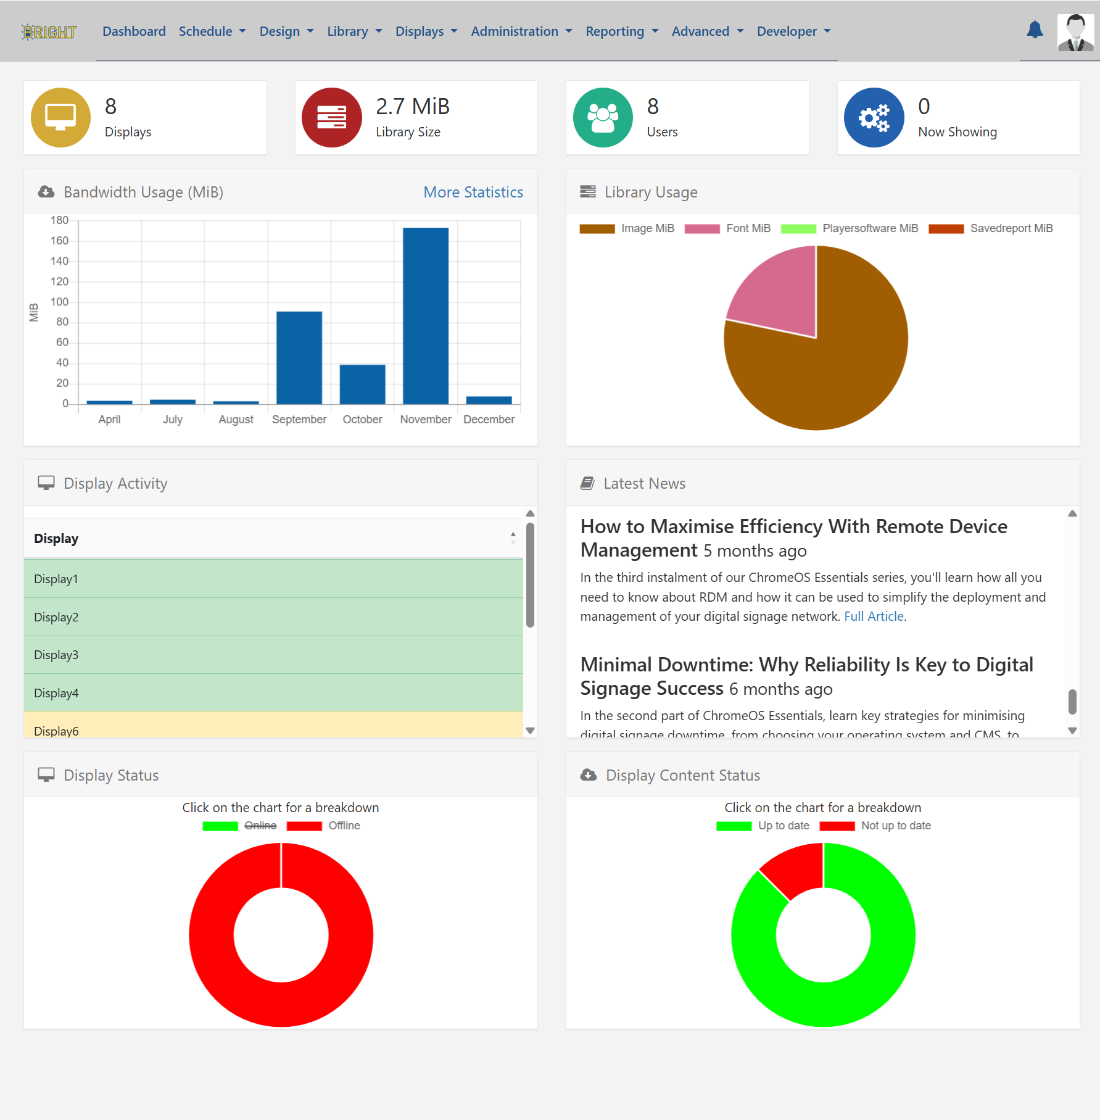Viewport: 1100px width, 1120px height.
Task: Click the yellow Displays monitor icon
Action: tap(60, 117)
